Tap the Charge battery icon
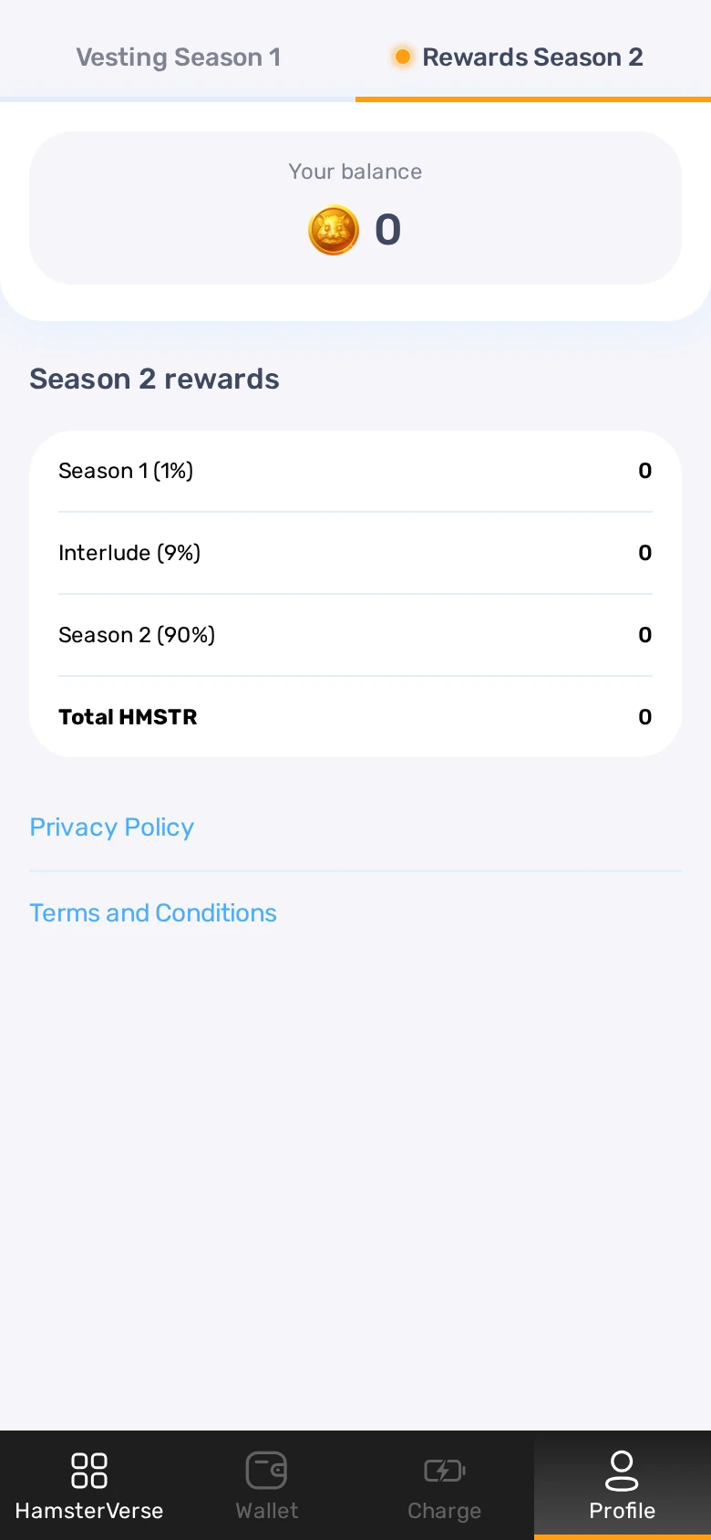Image resolution: width=711 pixels, height=1540 pixels. coord(445,1471)
